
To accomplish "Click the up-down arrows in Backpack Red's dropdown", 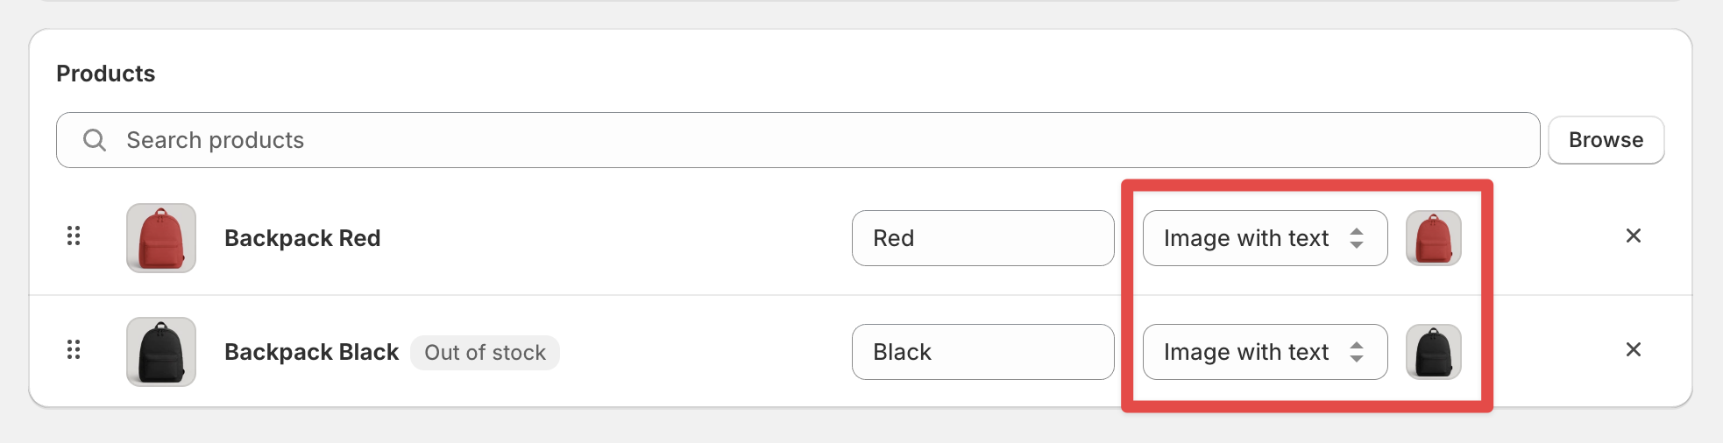I will click(1357, 238).
